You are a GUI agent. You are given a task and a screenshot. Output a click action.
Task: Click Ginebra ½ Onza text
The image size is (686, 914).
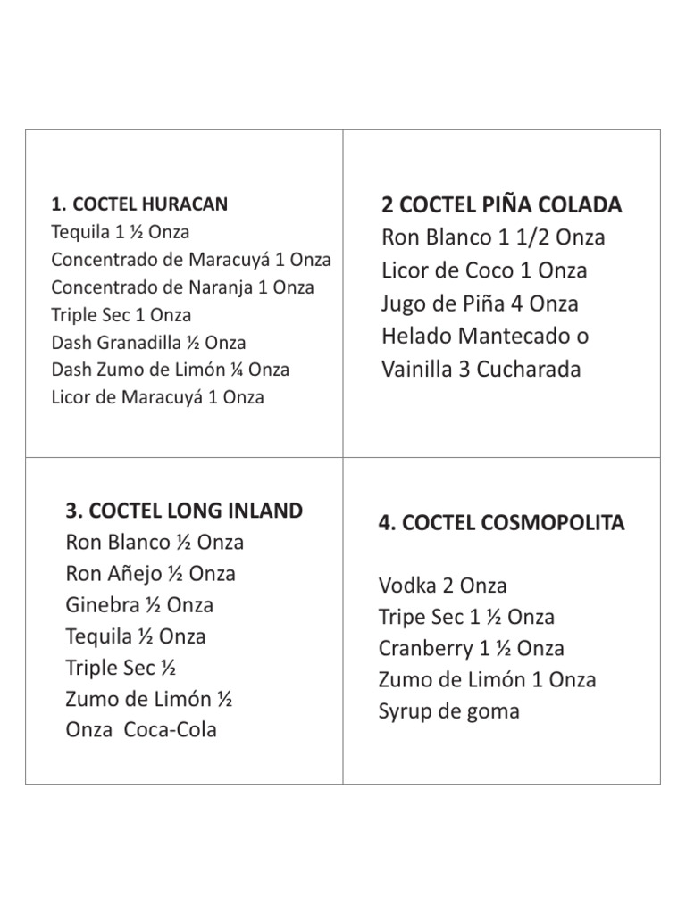pyautogui.click(x=139, y=605)
